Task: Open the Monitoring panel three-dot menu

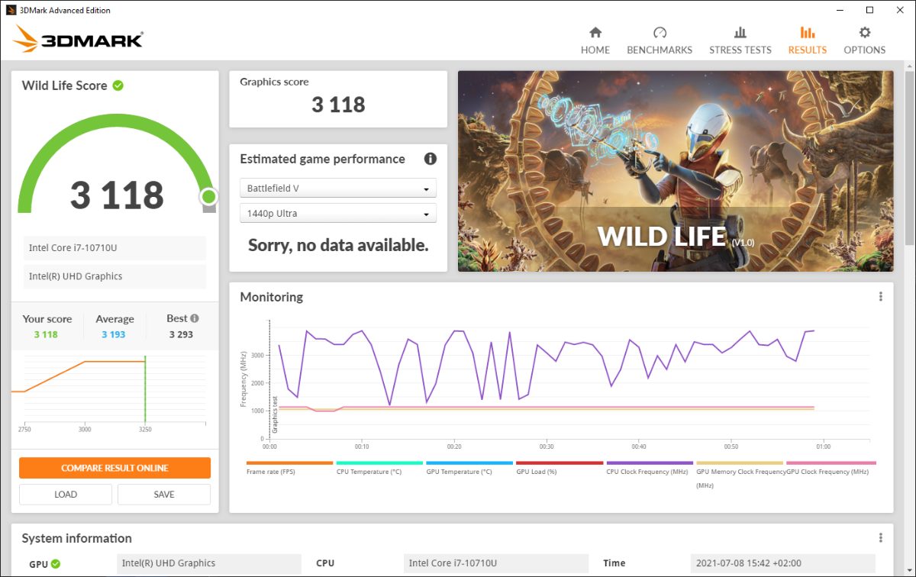Action: (x=880, y=297)
